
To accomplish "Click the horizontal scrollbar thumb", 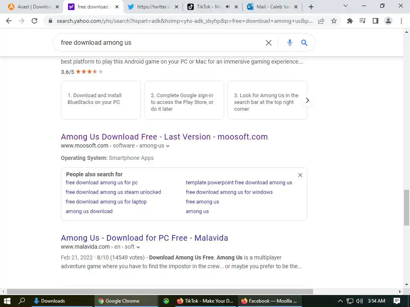I will pos(160,291).
